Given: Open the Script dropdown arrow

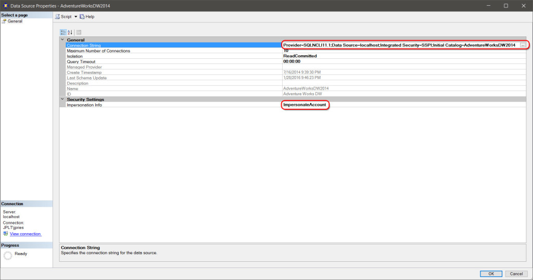Looking at the screenshot, I should 75,17.
